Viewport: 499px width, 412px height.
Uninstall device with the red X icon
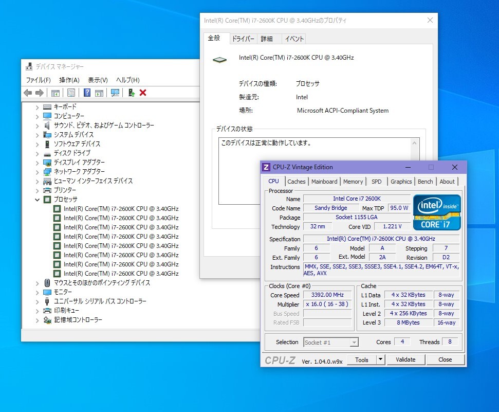[x=143, y=93]
